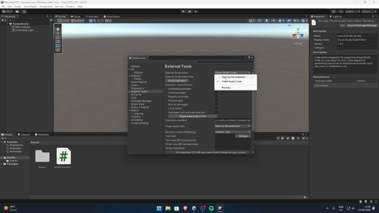The width and height of the screenshot is (379, 213).
Task: Click Regenerate project files button
Action: point(192,116)
